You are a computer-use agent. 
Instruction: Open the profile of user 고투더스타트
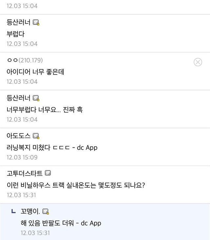point(24,173)
